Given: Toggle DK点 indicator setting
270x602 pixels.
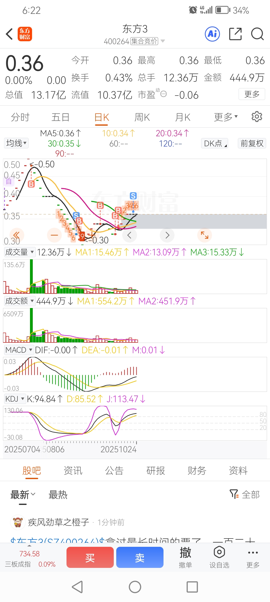Looking at the screenshot, I should (215, 143).
